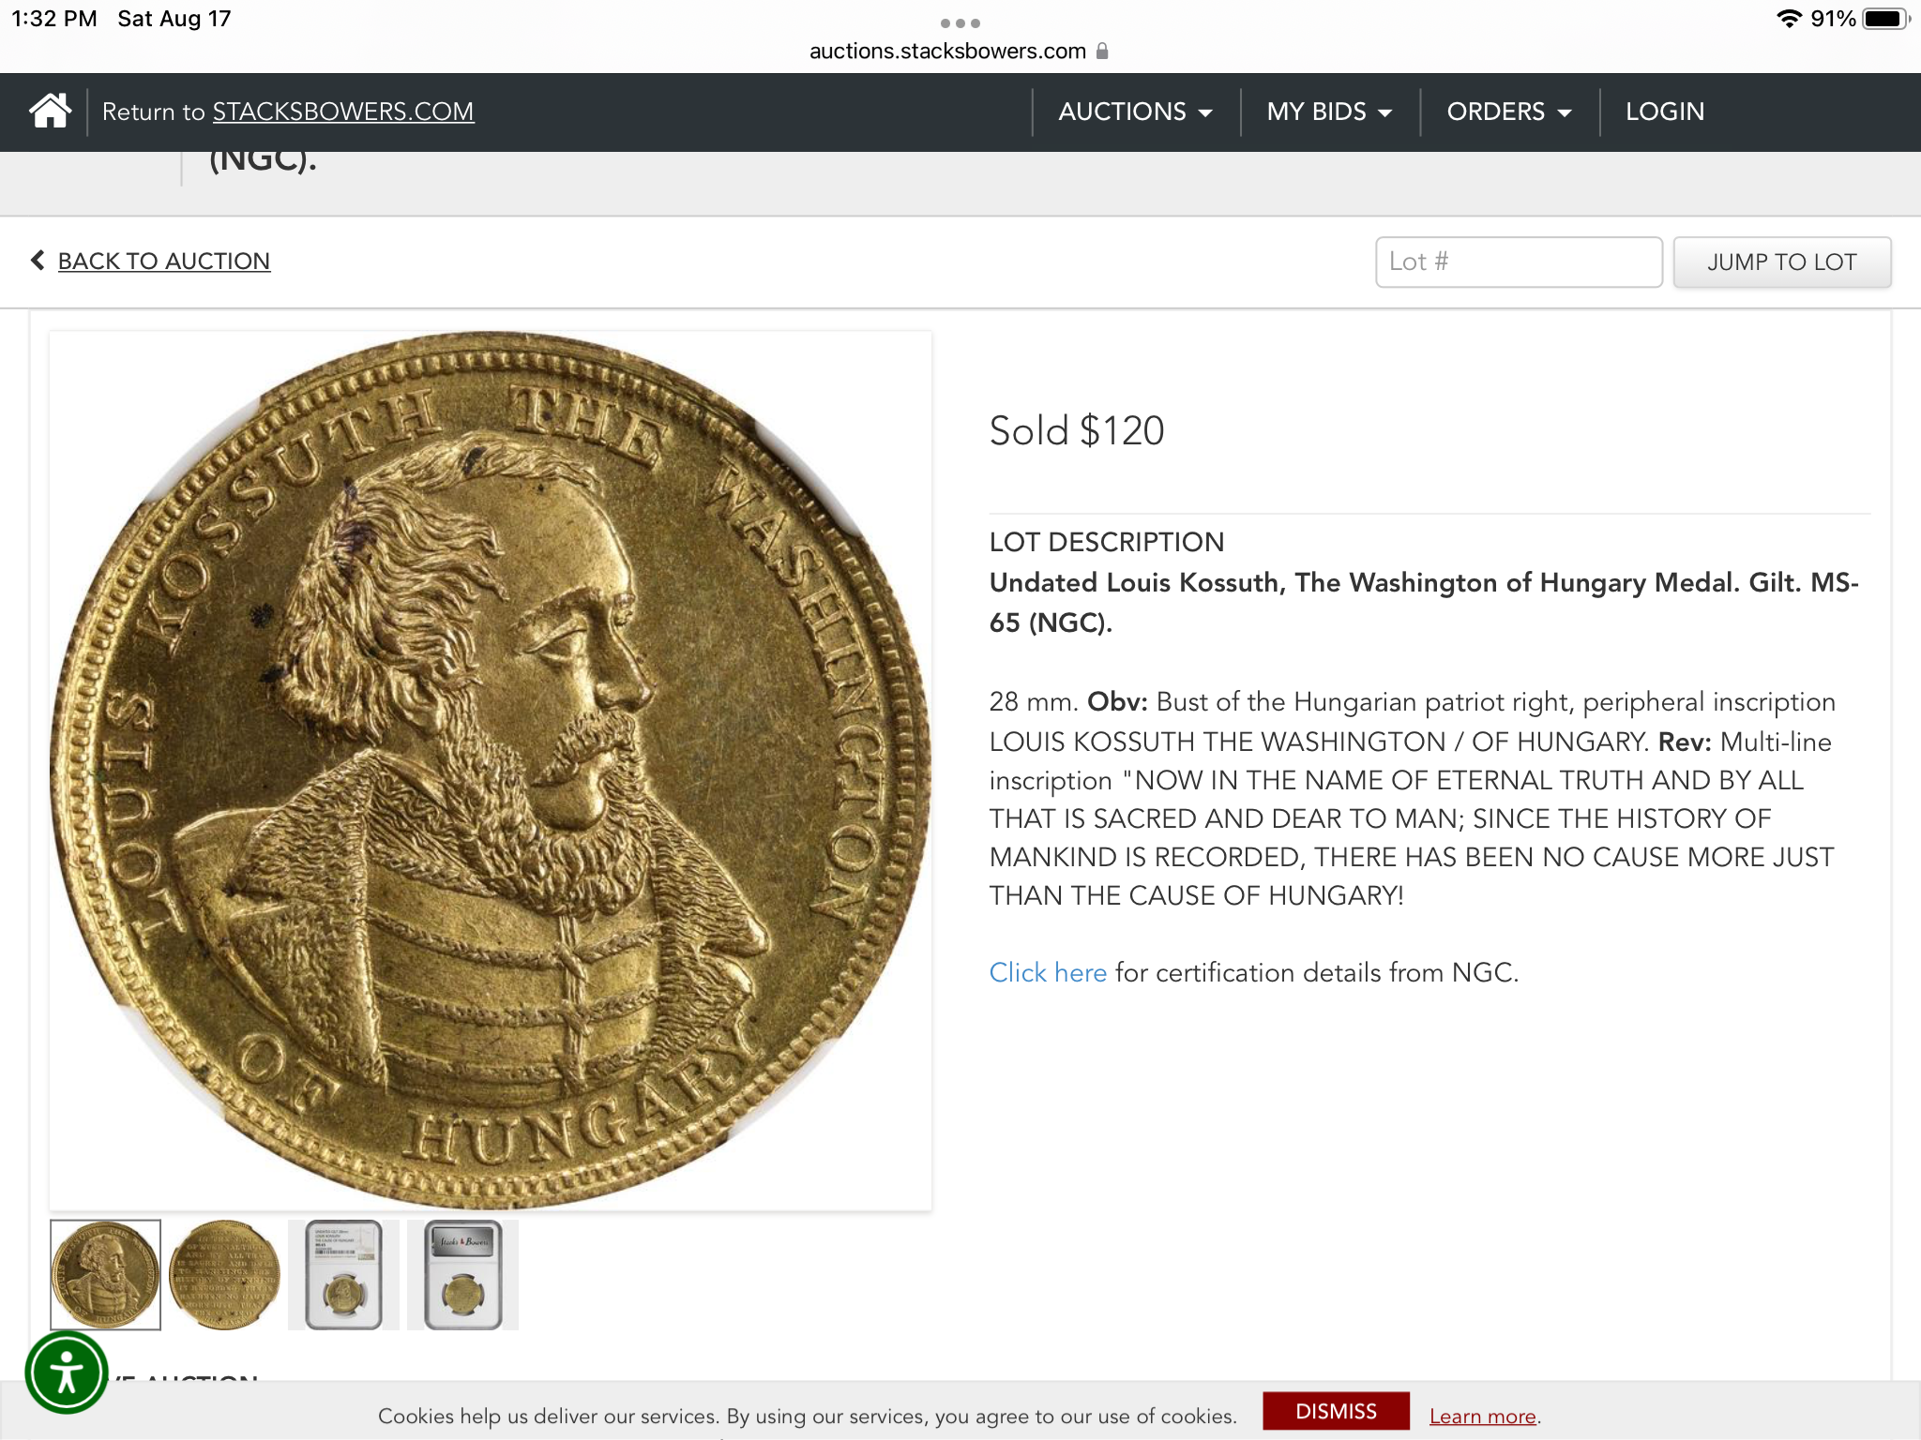Select the Stack's Bowers slab back thumbnail
The width and height of the screenshot is (1921, 1440).
pos(462,1275)
